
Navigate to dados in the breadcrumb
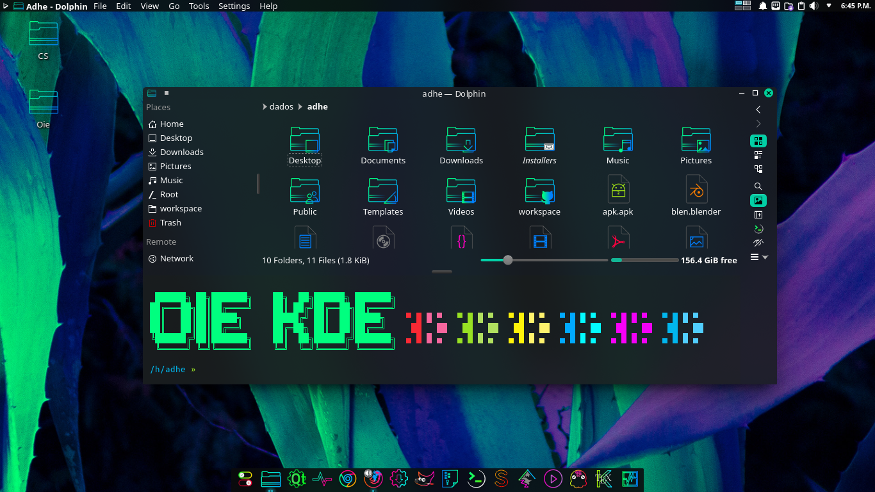(x=281, y=107)
